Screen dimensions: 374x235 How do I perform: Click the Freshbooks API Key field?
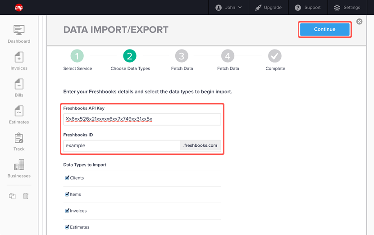click(142, 119)
